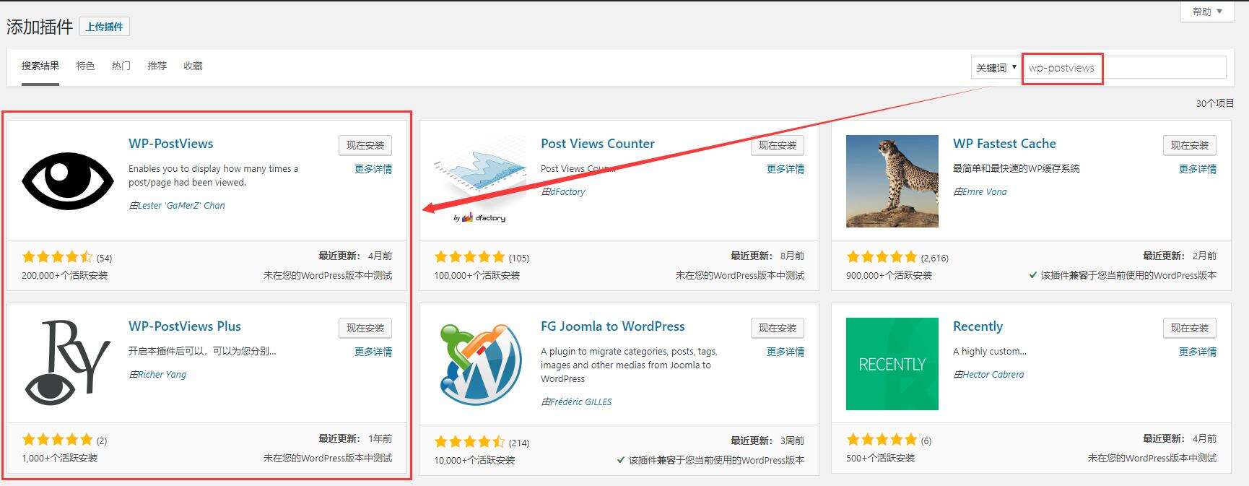Open the FG Joomla to WordPress logo
This screenshot has height=486, width=1249.
point(479,364)
